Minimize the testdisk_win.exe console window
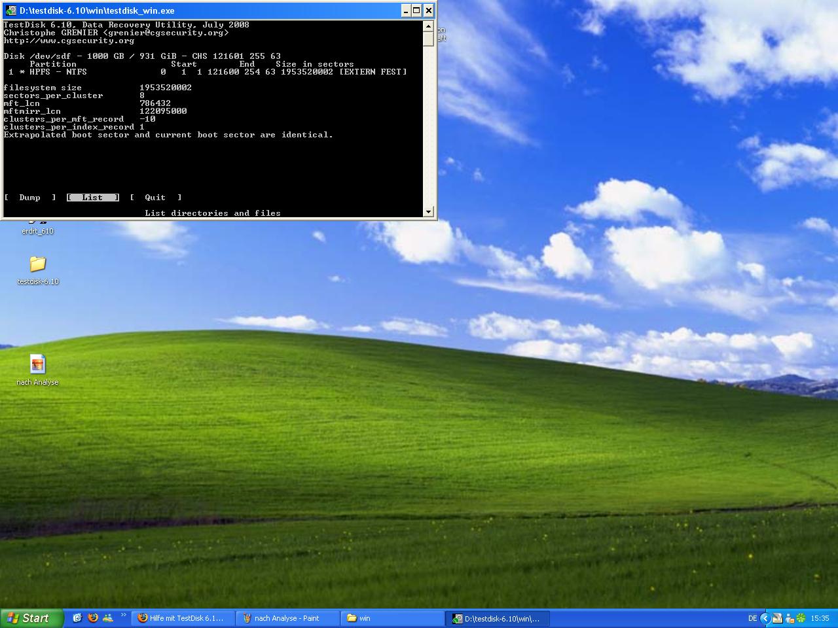 click(x=405, y=10)
